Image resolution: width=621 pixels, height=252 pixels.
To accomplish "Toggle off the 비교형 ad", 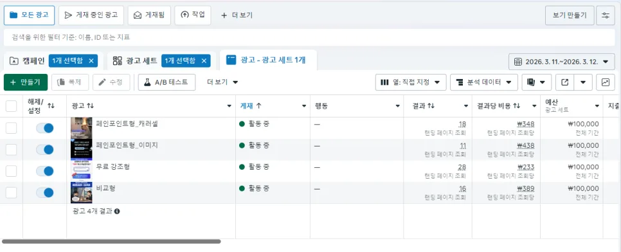I will tap(44, 193).
